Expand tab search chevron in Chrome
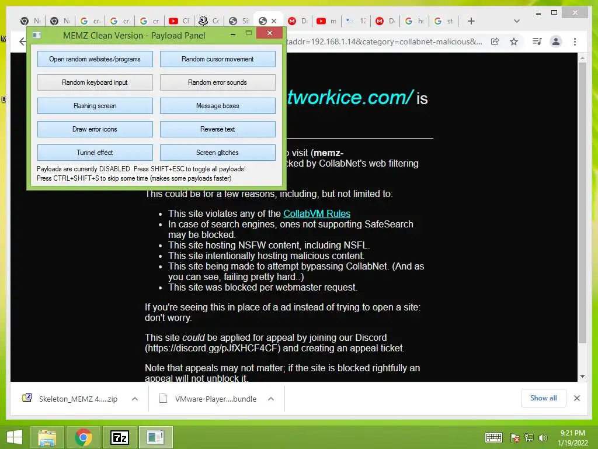 point(517,21)
